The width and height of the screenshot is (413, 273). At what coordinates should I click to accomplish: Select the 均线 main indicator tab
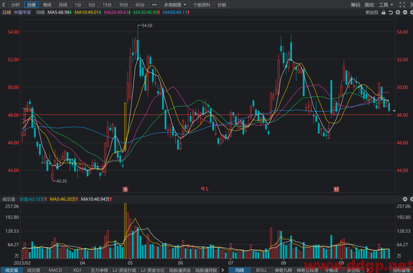(x=240, y=270)
